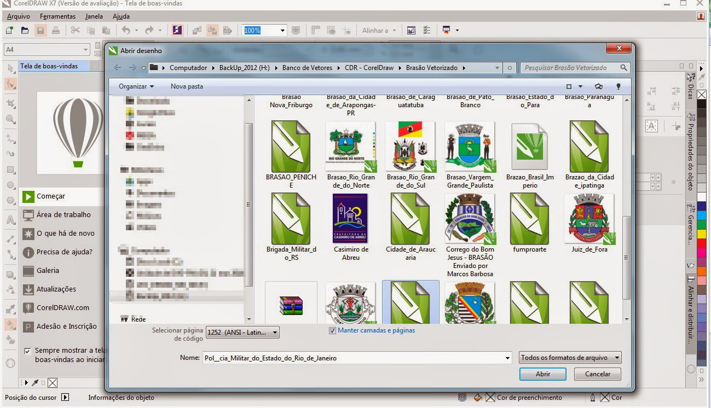Click Nova pasta in dialog toolbar

pos(187,86)
